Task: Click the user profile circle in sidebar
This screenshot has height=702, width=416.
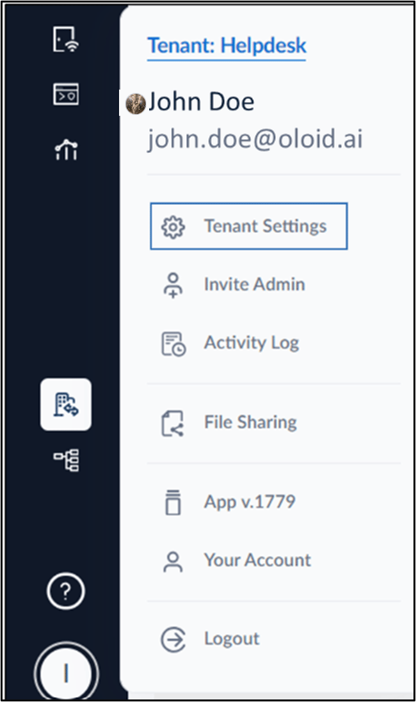Action: click(x=67, y=673)
